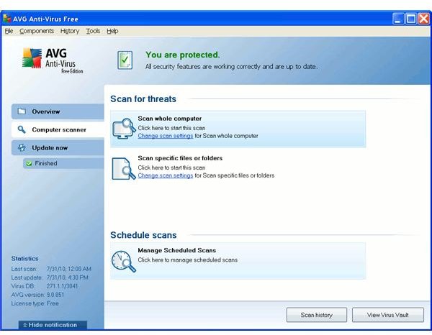
Task: Click the Scan for threats heading
Action: pos(143,98)
